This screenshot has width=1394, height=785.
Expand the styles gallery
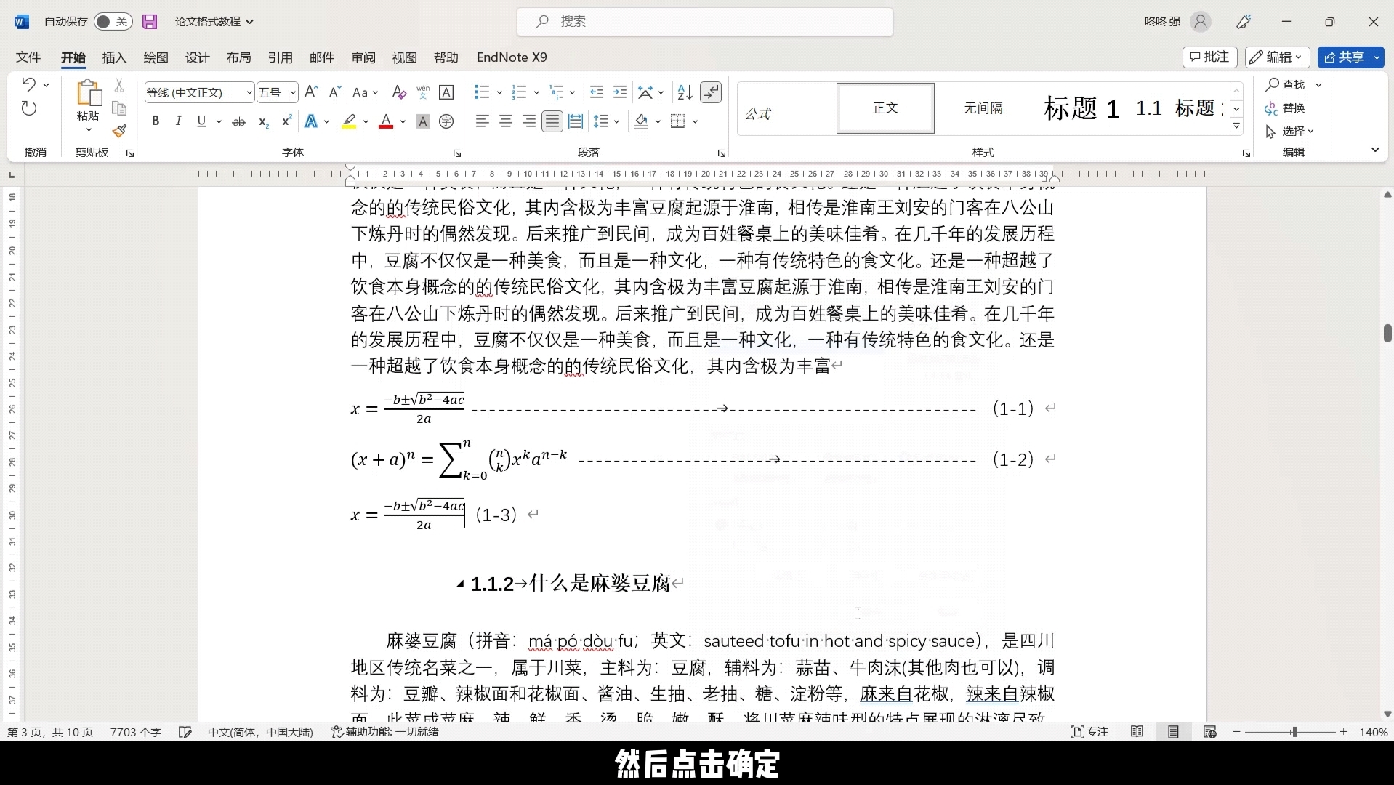[1237, 127]
